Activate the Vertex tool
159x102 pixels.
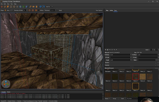[11, 7]
